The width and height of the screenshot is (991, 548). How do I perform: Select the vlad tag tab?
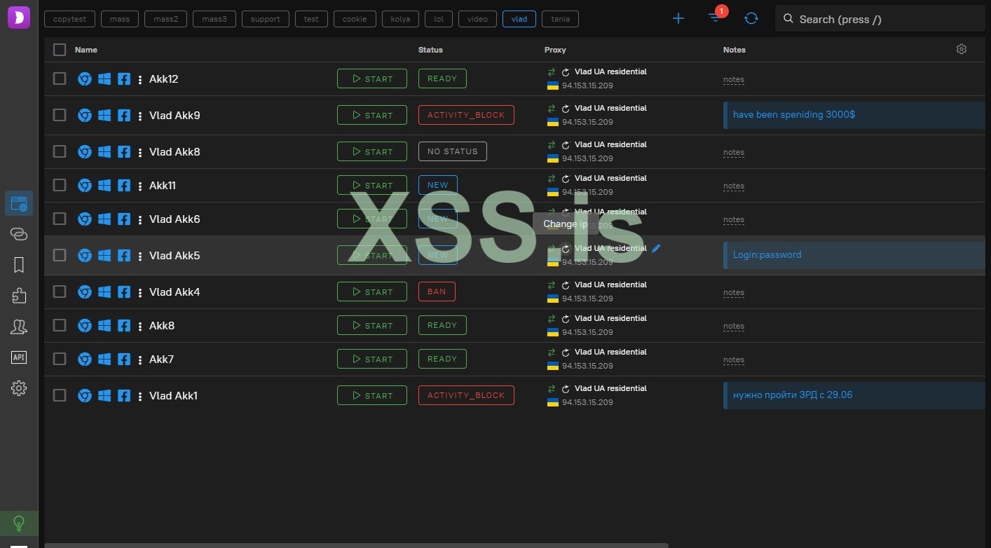coord(519,19)
